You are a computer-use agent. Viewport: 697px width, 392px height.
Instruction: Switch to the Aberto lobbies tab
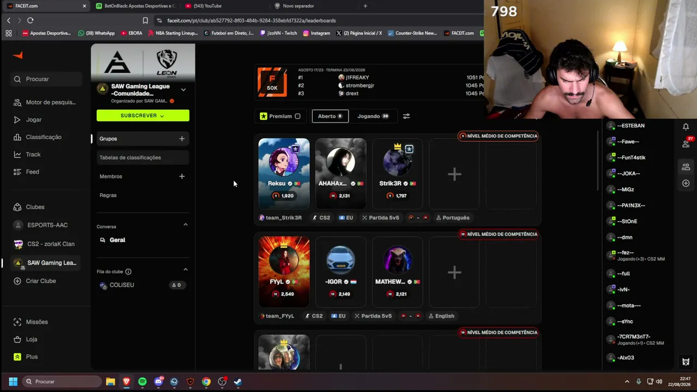330,116
